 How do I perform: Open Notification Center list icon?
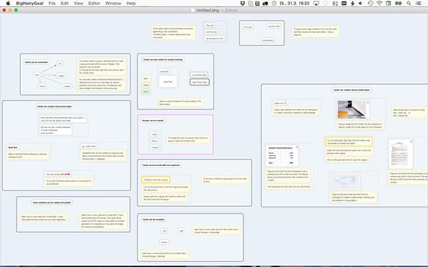click(x=418, y=4)
